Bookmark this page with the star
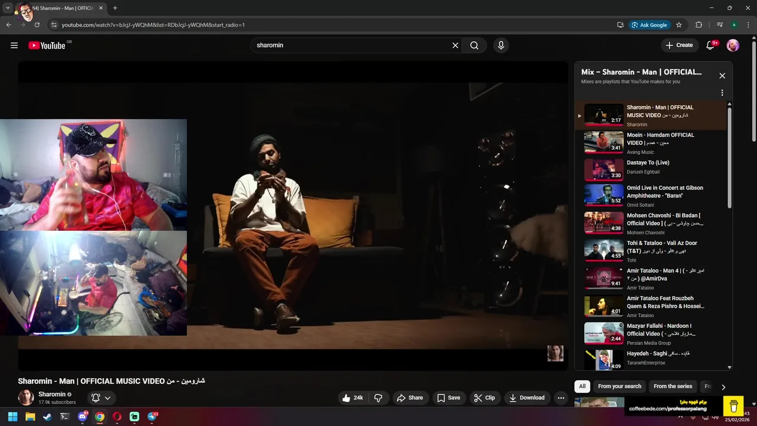Image resolution: width=757 pixels, height=426 pixels. [x=679, y=25]
